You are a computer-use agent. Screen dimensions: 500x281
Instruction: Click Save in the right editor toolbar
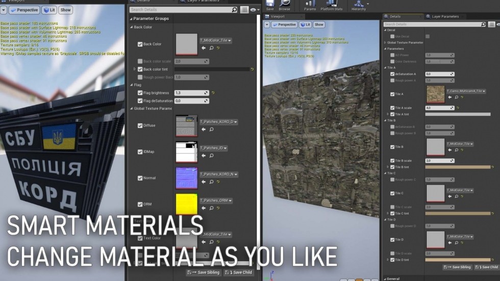(270, 6)
